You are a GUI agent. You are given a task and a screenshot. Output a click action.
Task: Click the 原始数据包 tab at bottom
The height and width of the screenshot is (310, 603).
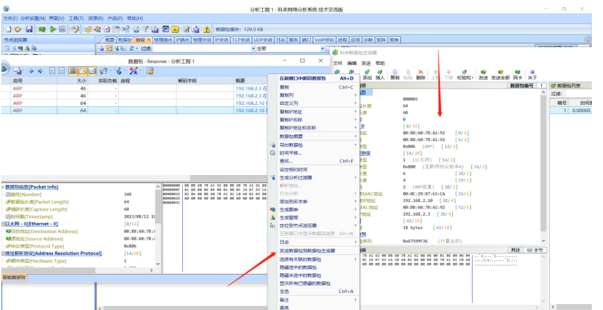point(14,277)
